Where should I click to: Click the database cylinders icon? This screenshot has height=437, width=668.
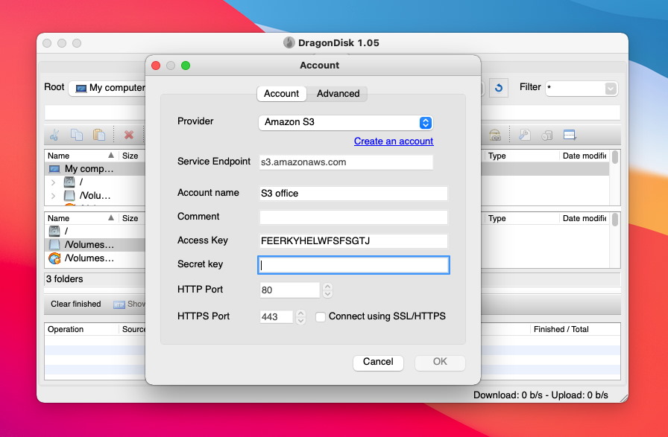point(547,135)
